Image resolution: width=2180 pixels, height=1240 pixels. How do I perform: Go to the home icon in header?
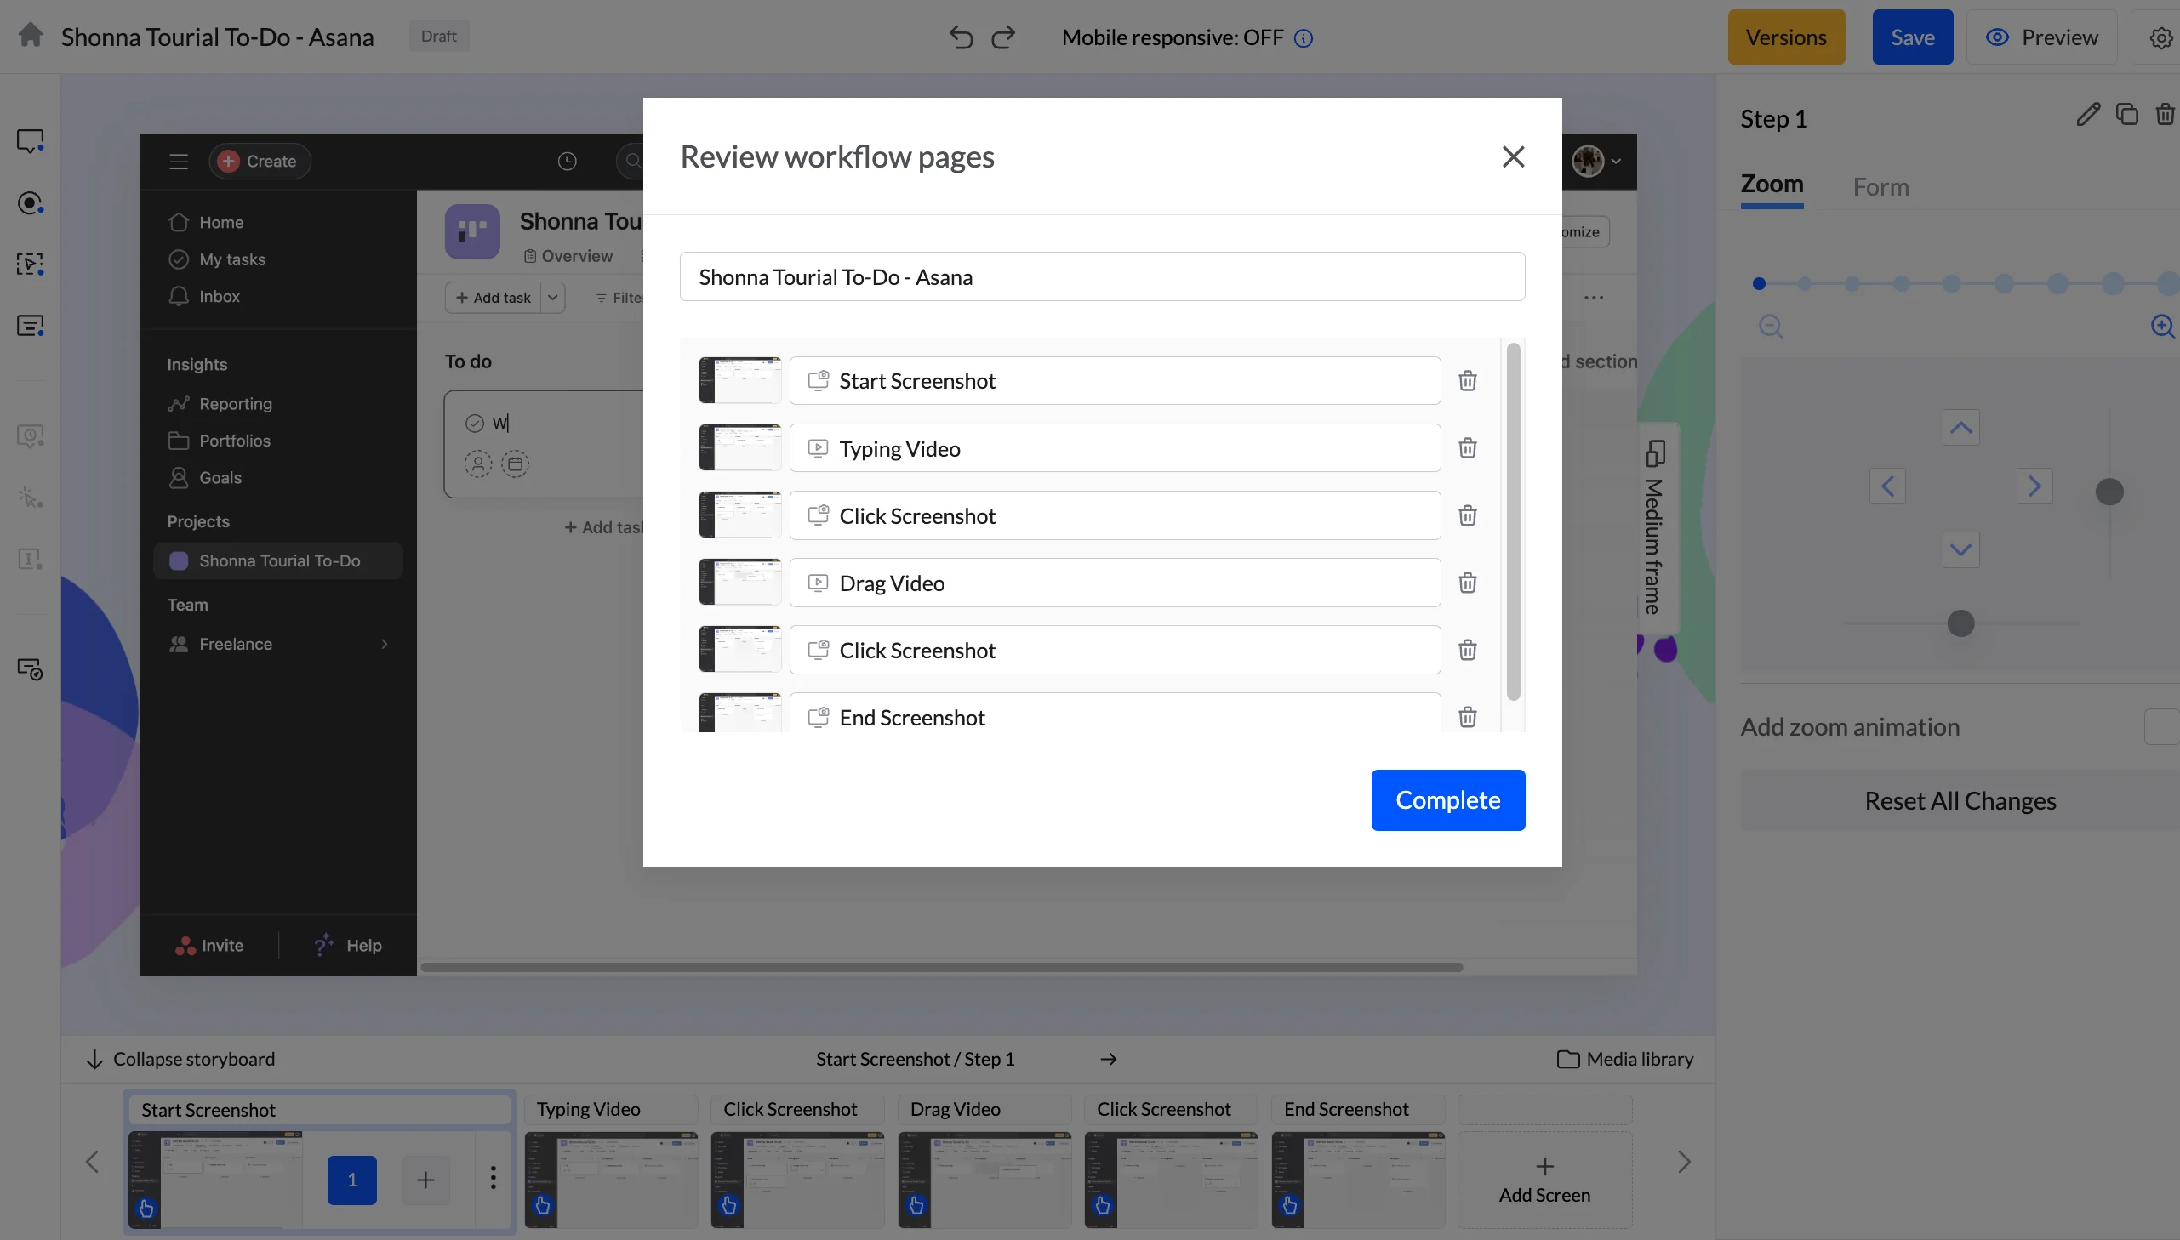point(31,36)
